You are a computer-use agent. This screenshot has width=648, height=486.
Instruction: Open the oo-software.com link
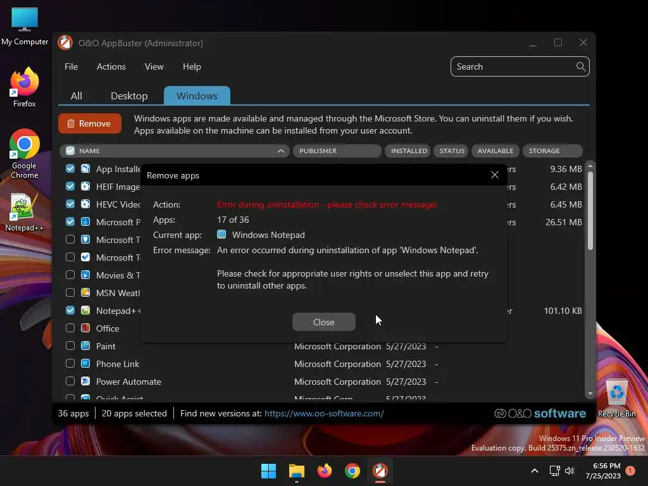click(324, 413)
